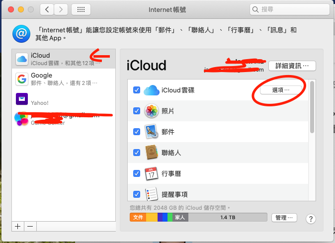Go back with the left arrow button
Image resolution: width=335 pixels, height=243 pixels.
pyautogui.click(x=47, y=9)
